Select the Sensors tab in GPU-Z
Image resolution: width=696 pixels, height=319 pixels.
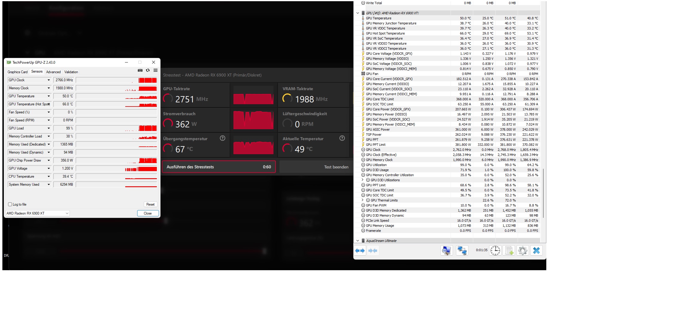point(37,71)
